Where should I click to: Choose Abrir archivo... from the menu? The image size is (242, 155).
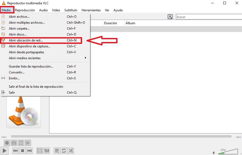[x=45, y=17]
